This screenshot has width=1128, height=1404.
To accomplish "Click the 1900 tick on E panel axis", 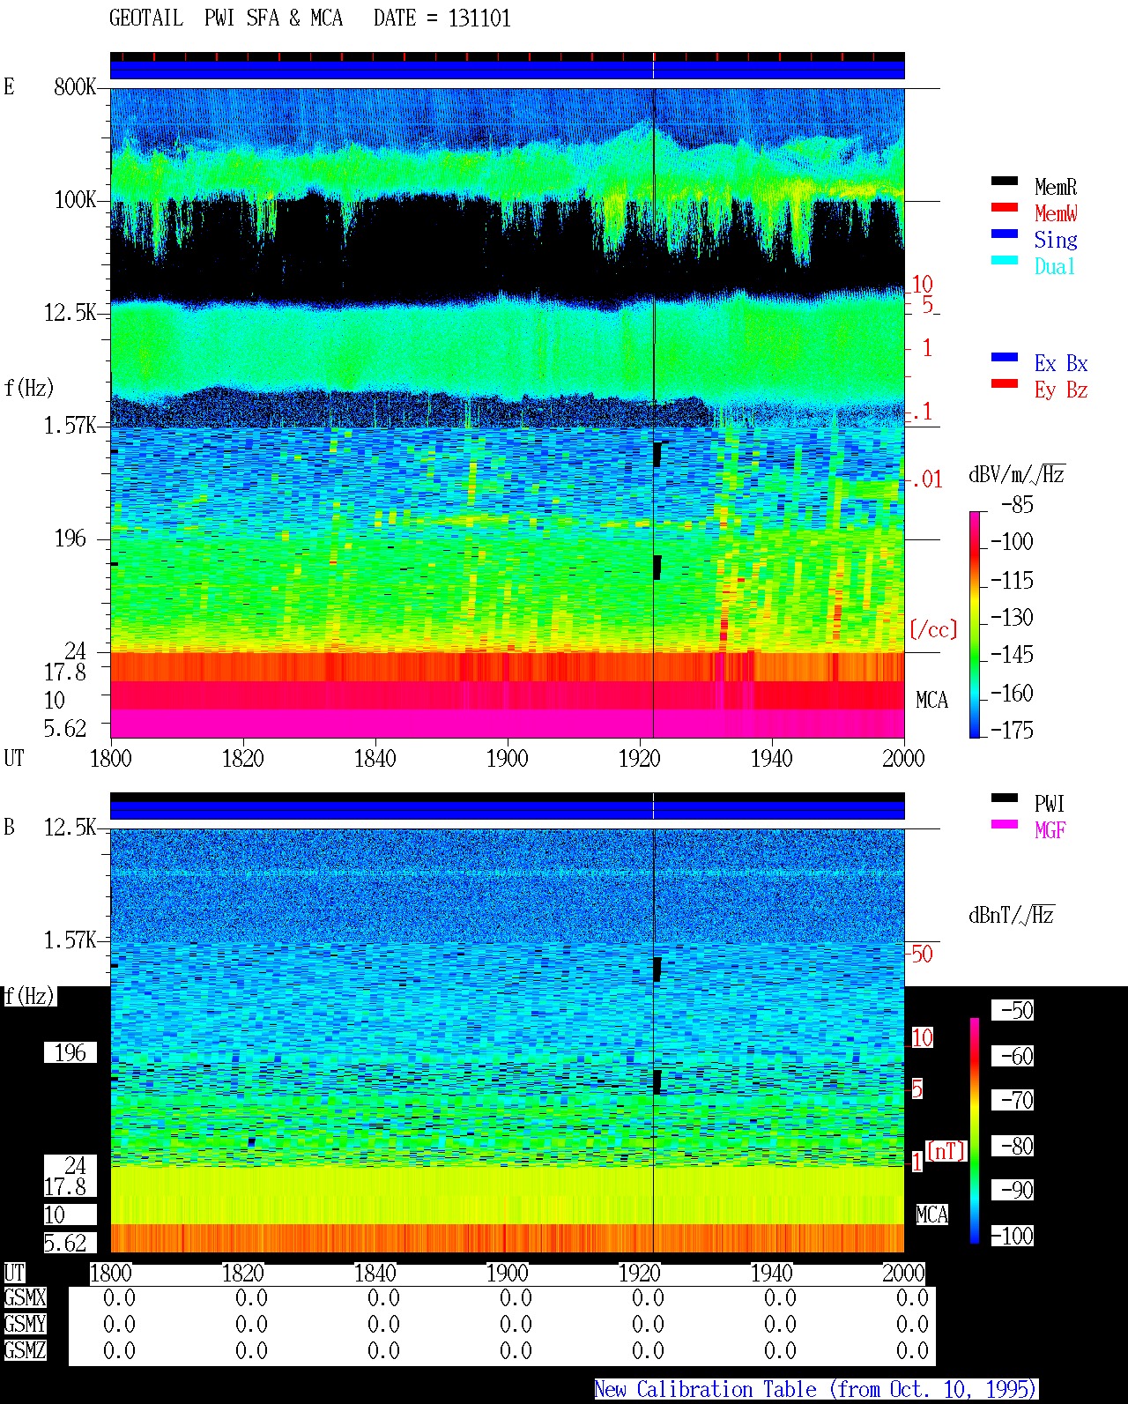I will 508,758.
